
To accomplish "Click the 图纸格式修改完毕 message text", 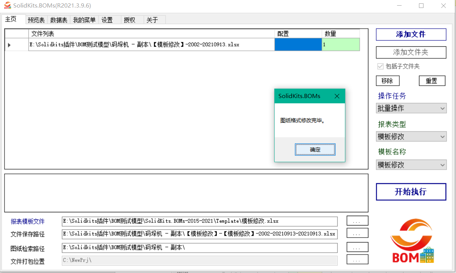I will pos(302,121).
